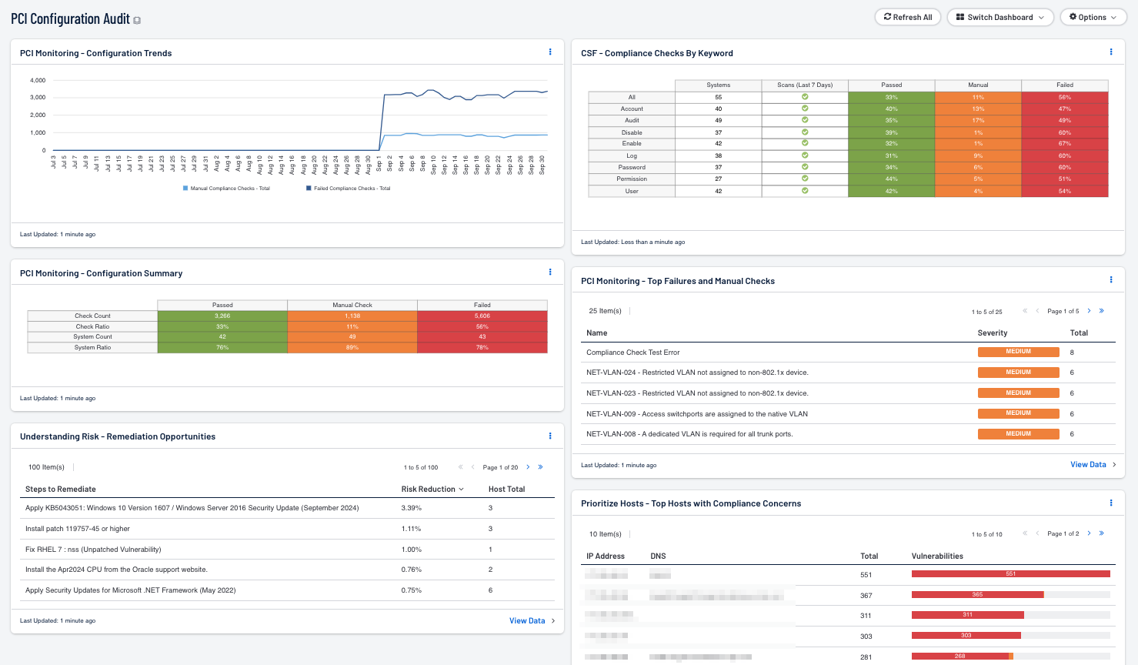Click Severity column header in Top Failures
The height and width of the screenshot is (665, 1138).
pos(993,332)
